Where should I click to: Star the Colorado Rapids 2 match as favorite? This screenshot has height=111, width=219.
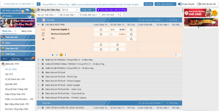tap(43, 39)
